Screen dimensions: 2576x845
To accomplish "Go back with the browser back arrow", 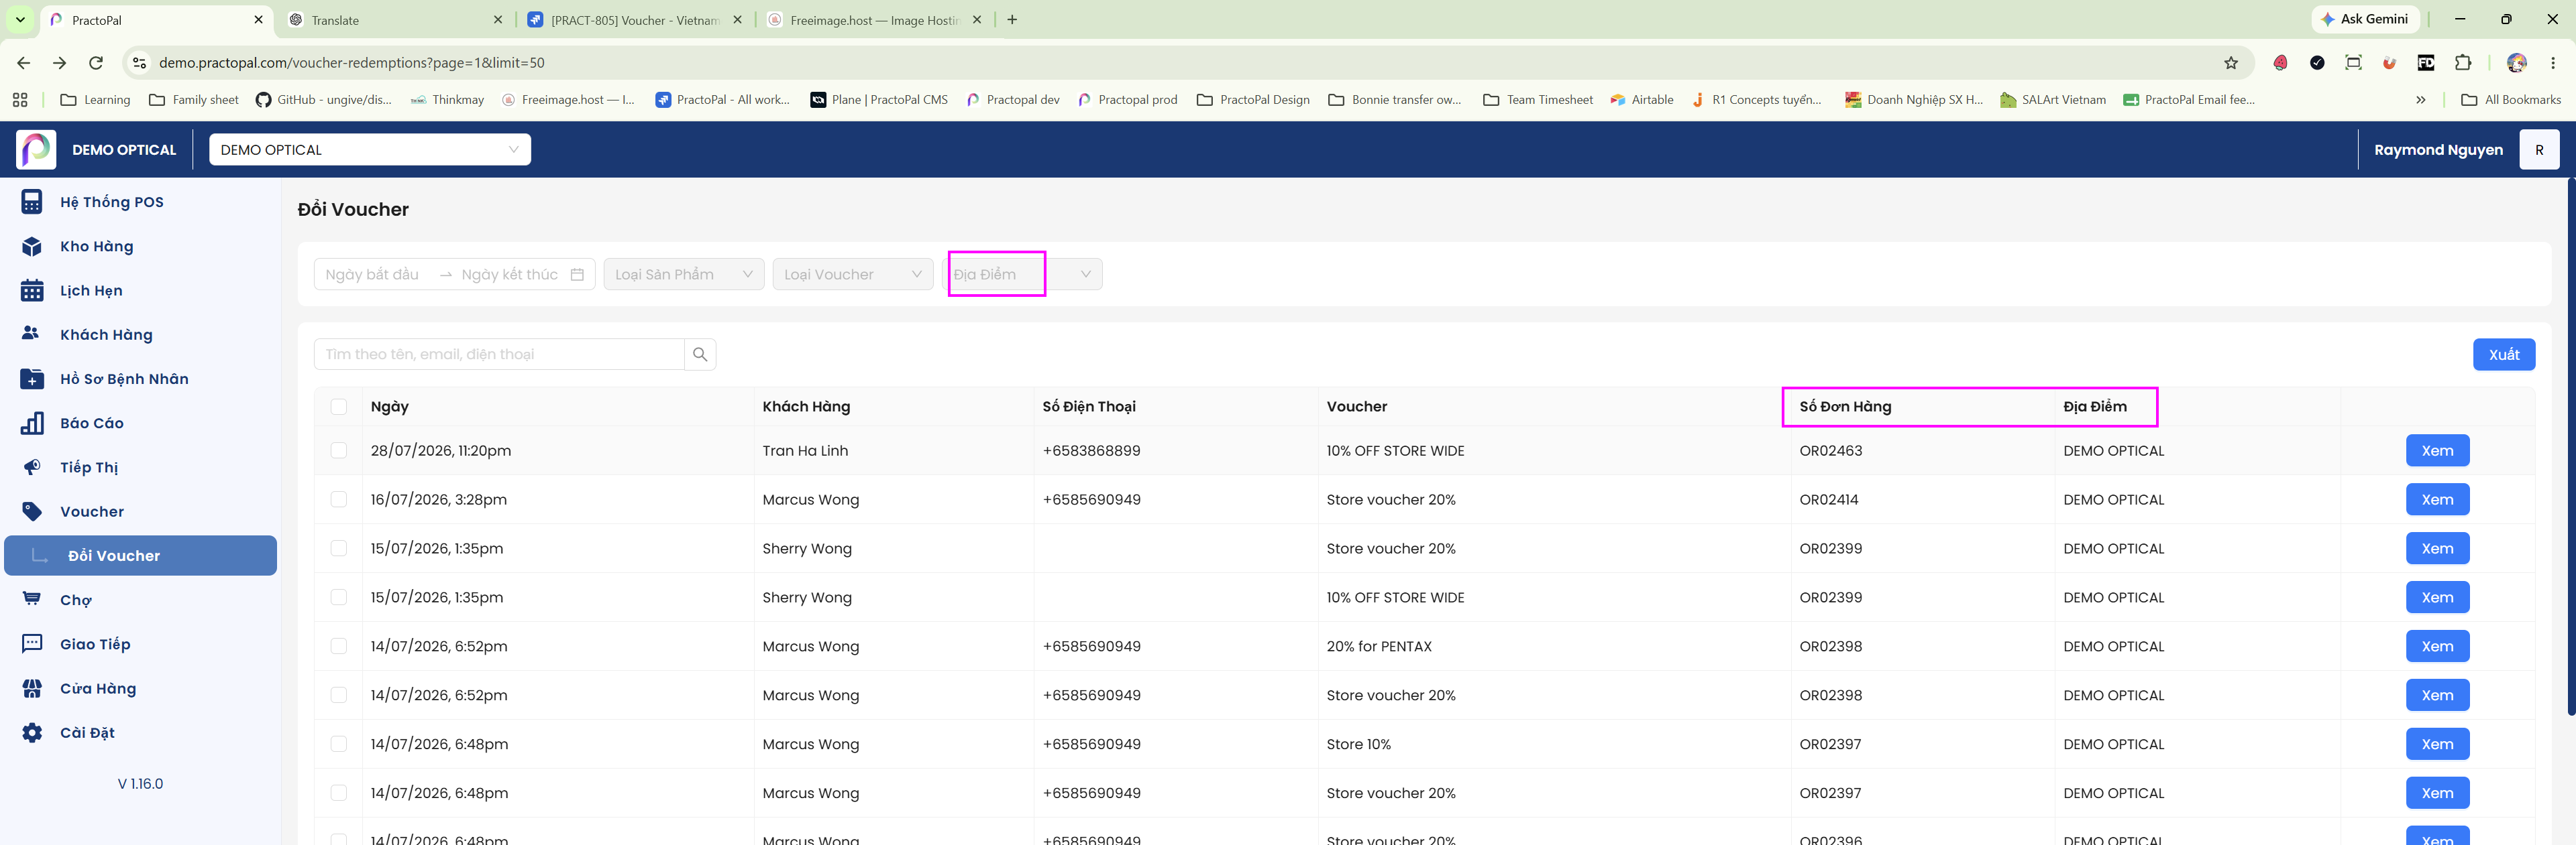I will click(x=24, y=63).
